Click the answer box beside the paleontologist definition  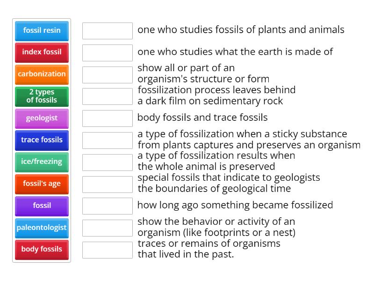pos(107,31)
